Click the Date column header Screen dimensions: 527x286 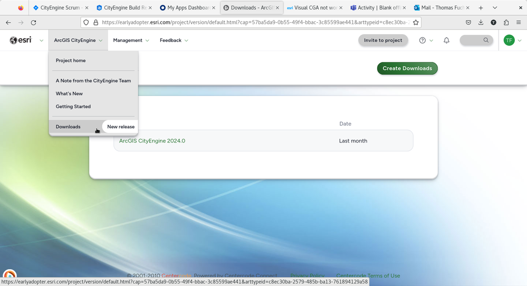tap(345, 123)
